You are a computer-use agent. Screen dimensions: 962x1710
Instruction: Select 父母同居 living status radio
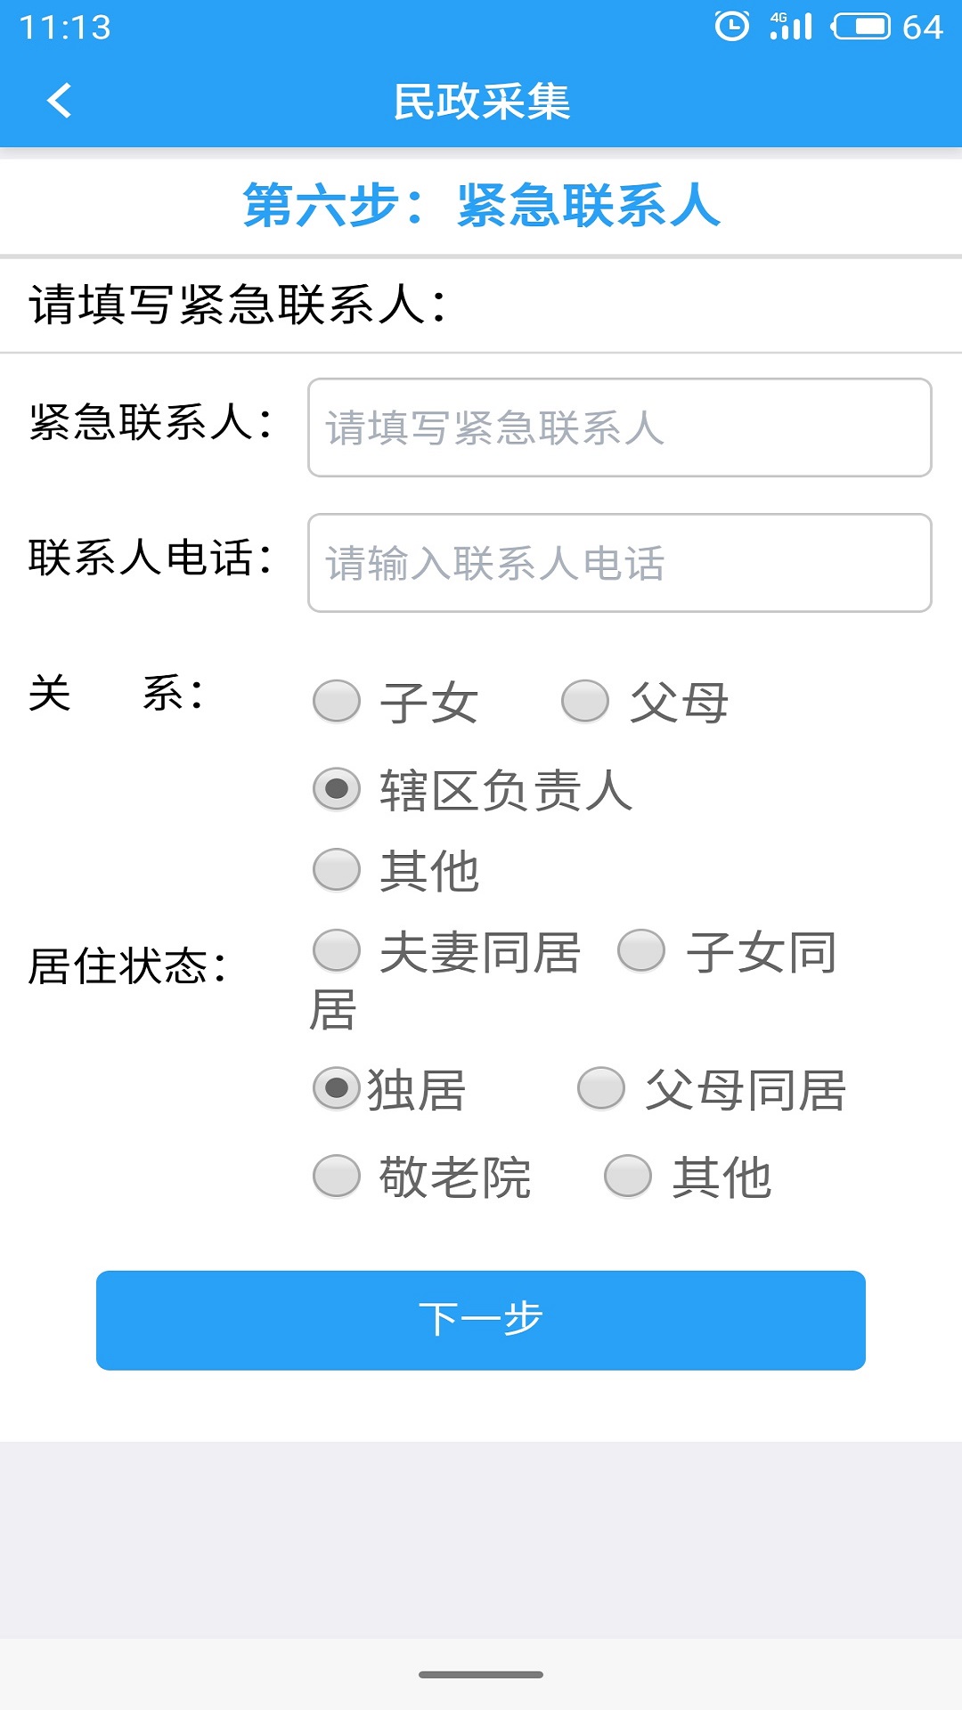[x=601, y=1088]
